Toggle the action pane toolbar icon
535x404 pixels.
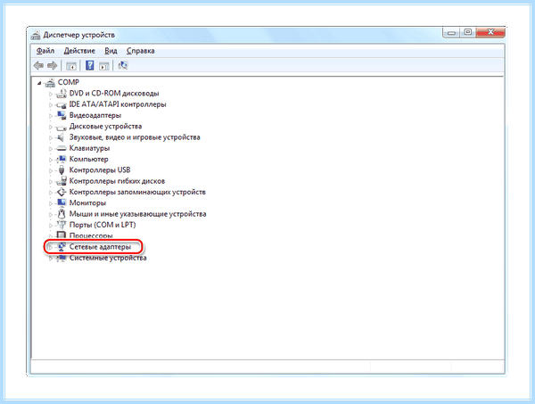point(104,65)
